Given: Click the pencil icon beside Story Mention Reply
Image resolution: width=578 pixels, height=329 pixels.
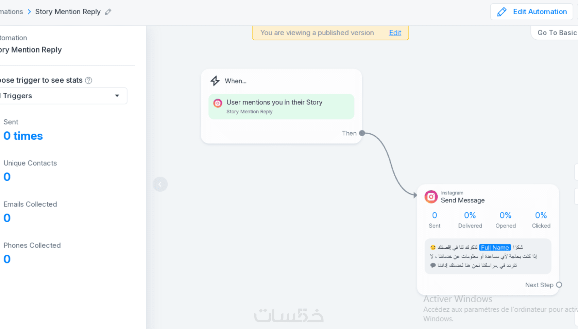Looking at the screenshot, I should click(x=108, y=12).
